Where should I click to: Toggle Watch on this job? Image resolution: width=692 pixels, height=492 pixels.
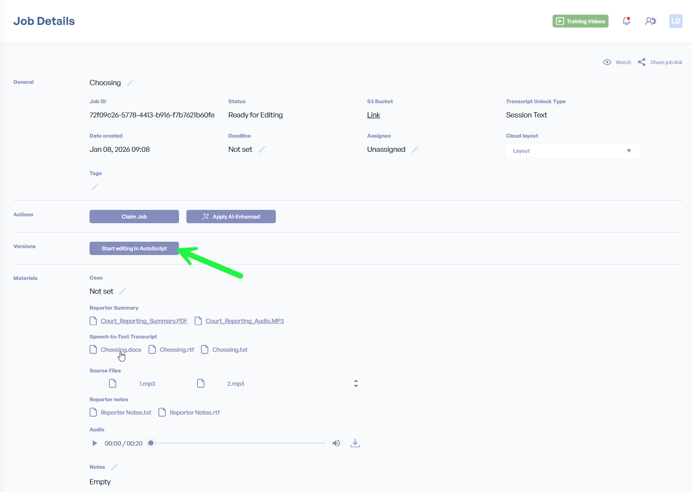(617, 62)
